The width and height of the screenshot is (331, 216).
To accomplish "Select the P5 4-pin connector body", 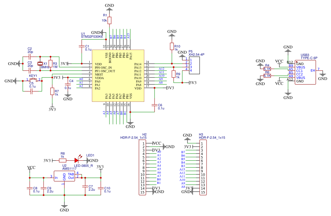I will pos(194,65).
